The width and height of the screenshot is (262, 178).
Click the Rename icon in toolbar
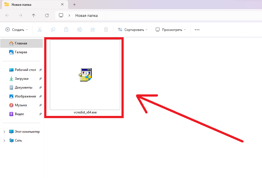[x=80, y=30]
